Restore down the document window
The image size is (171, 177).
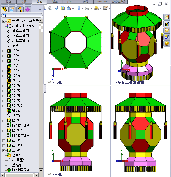(x=160, y=4)
